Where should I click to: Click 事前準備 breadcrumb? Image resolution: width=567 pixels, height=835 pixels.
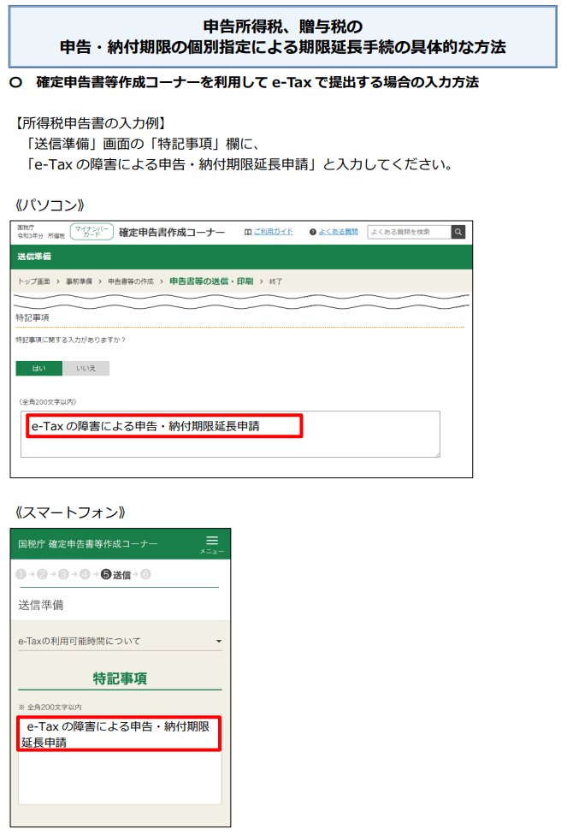(79, 281)
